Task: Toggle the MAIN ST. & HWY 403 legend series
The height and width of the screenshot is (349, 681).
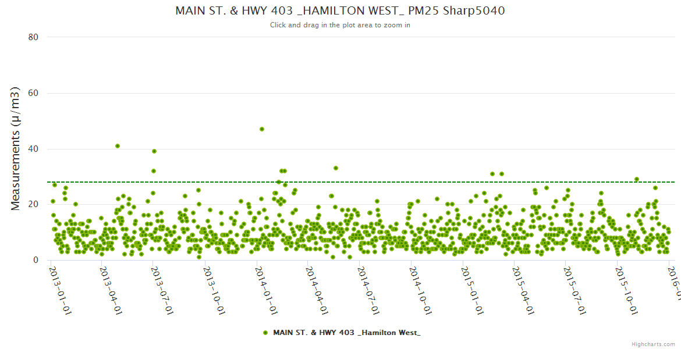Action: click(x=346, y=333)
